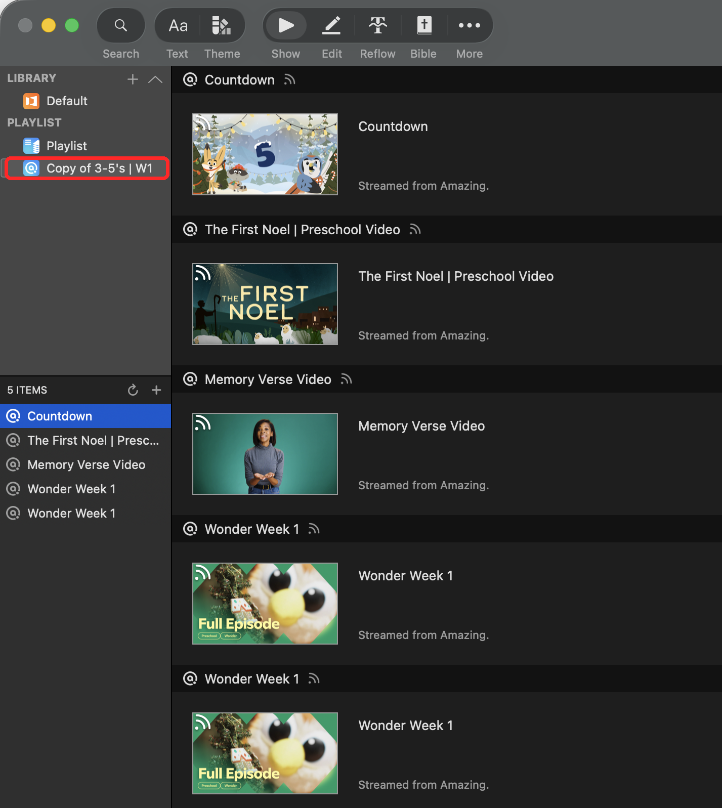The height and width of the screenshot is (808, 722).
Task: Click the yellow minimize window button
Action: point(49,25)
